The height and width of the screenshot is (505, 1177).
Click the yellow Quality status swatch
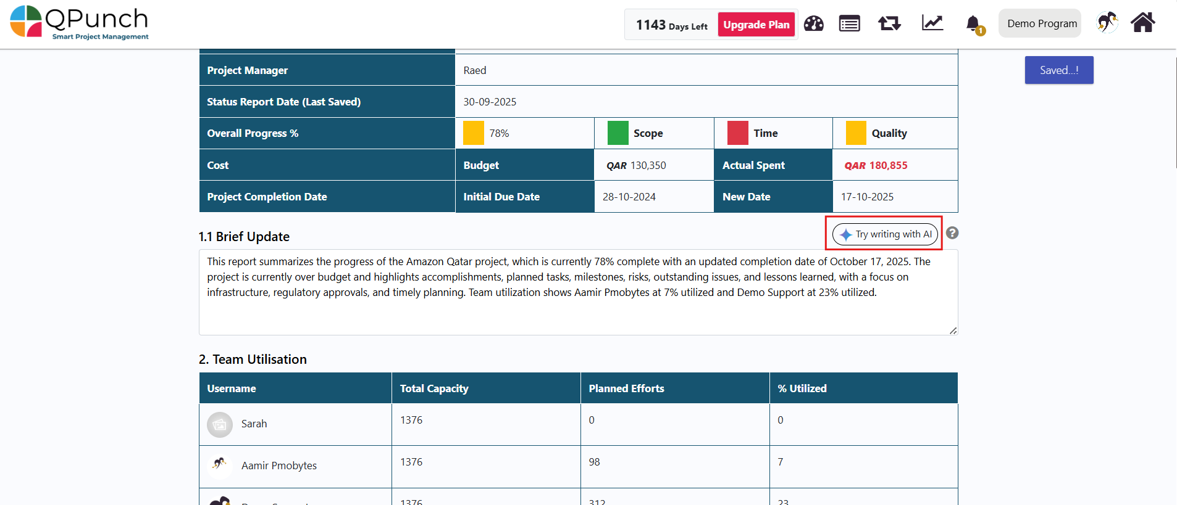(x=856, y=133)
